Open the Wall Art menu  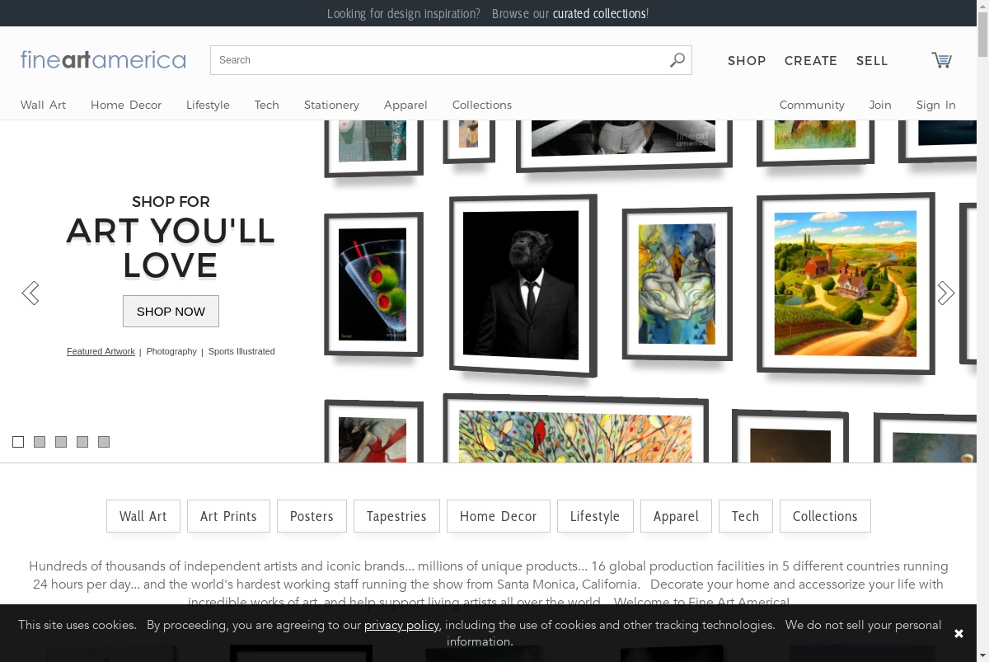coord(43,105)
